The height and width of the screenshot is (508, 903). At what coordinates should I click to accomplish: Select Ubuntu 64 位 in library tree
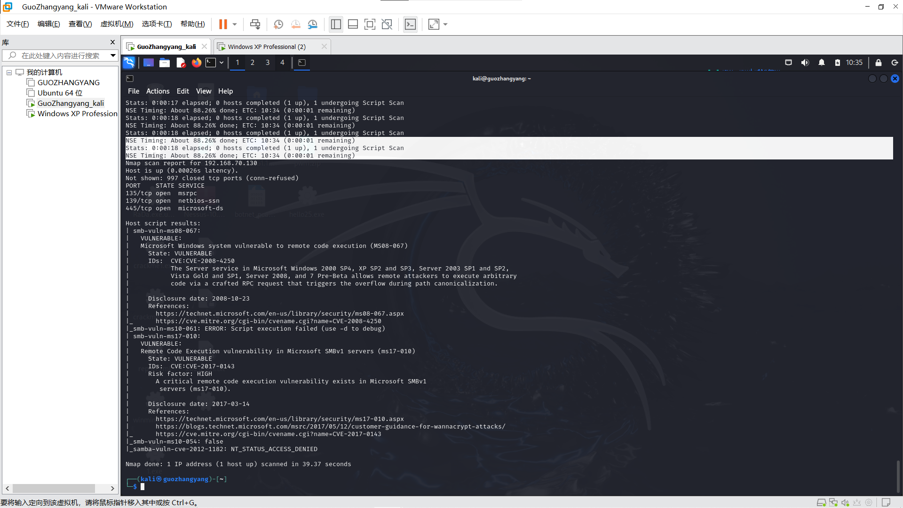coord(60,93)
